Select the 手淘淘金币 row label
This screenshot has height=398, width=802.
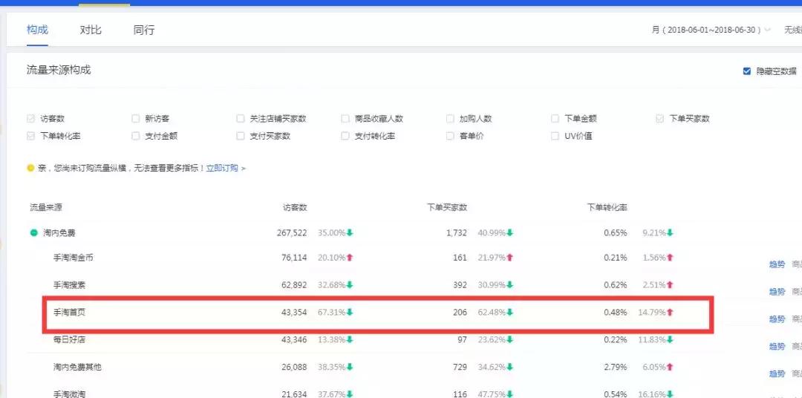(73, 258)
